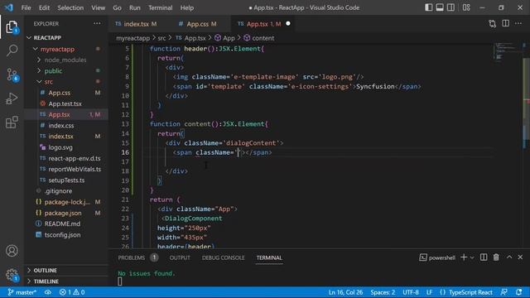Open Run and Debug view icon
The image size is (530, 298).
(12, 99)
